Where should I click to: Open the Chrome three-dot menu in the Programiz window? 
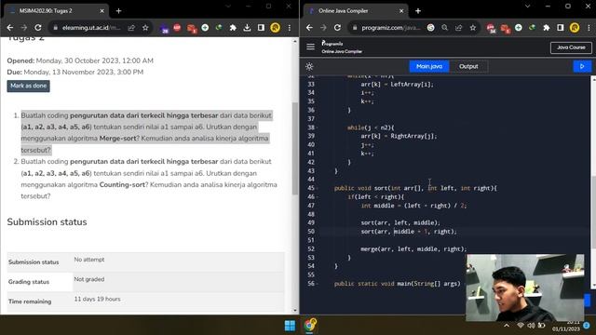coord(589,28)
